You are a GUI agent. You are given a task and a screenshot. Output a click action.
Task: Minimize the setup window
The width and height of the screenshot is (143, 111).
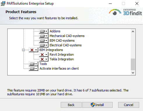[110, 3]
